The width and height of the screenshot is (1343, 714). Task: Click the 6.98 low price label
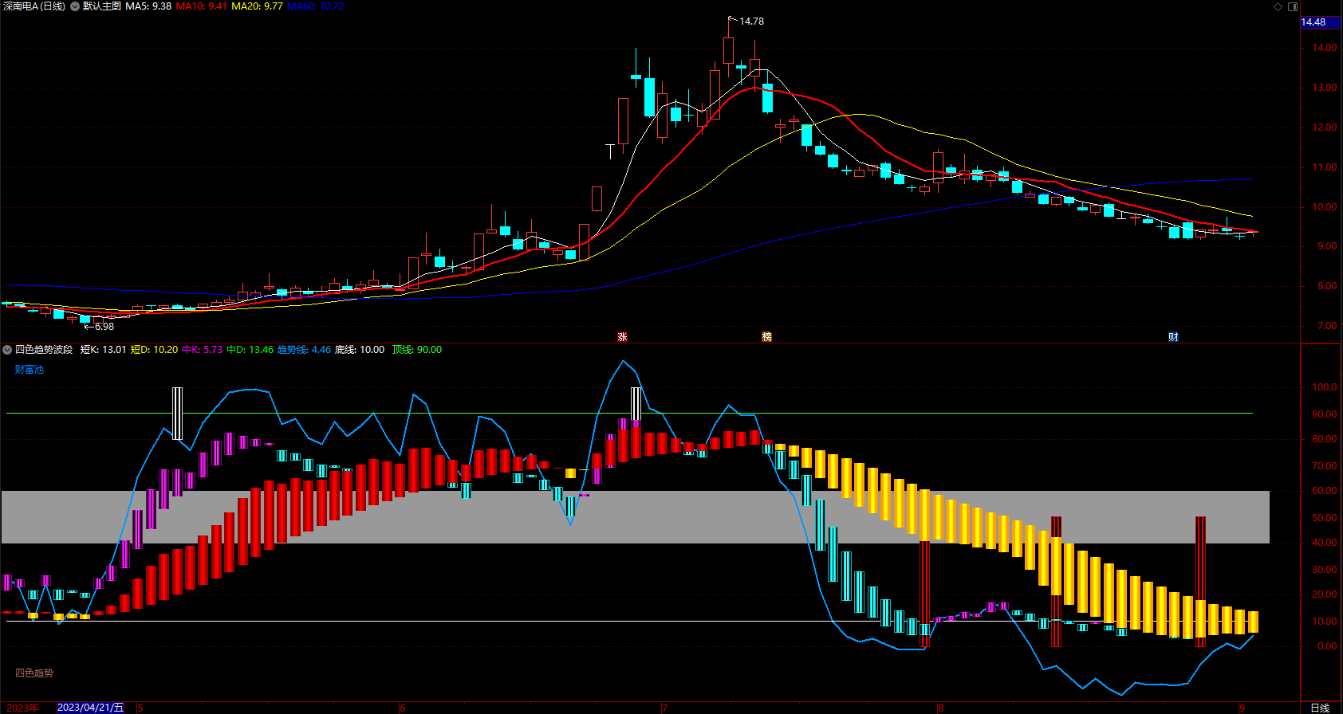pos(104,327)
